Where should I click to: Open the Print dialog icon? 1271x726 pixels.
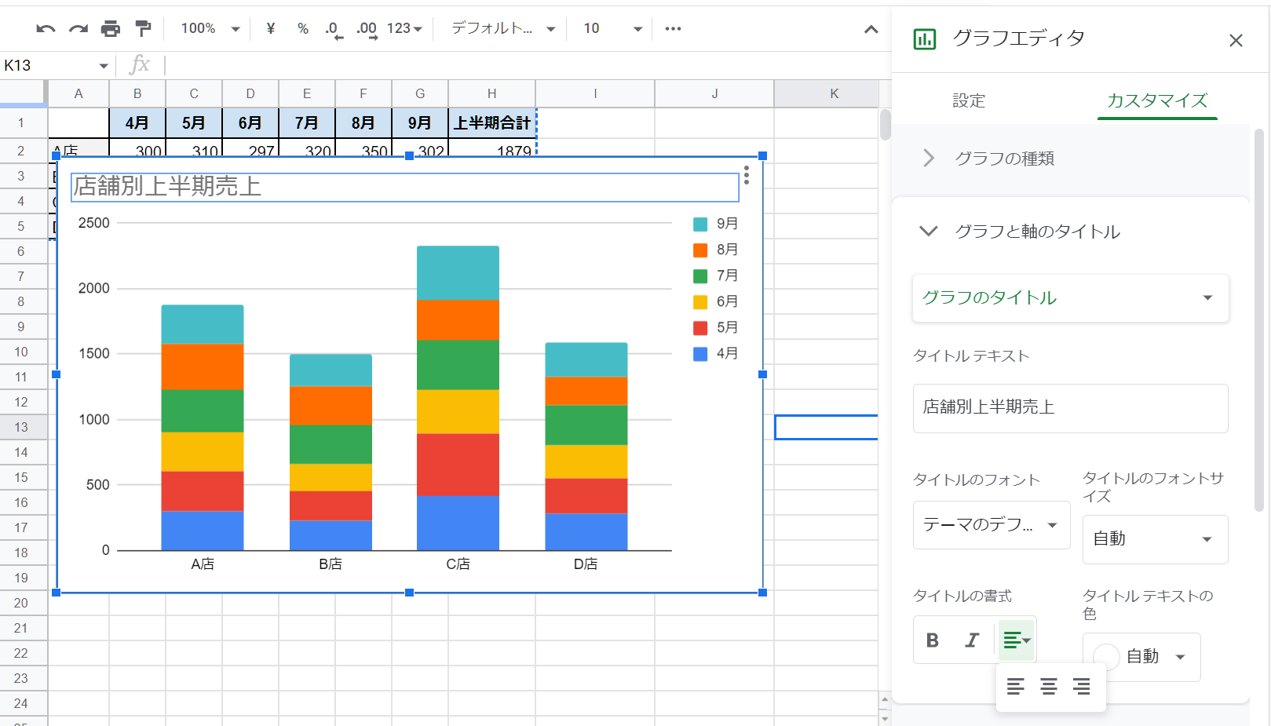tap(110, 28)
